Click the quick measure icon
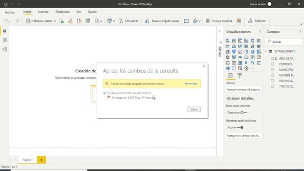Image resolution: width=304 pixels, height=171 pixels. tap(239, 21)
